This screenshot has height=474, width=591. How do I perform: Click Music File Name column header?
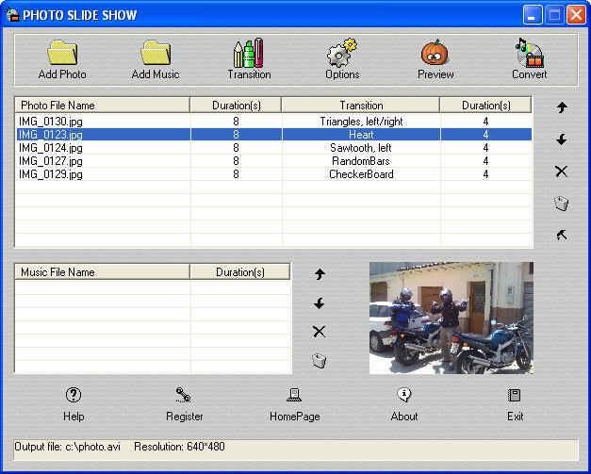[102, 271]
